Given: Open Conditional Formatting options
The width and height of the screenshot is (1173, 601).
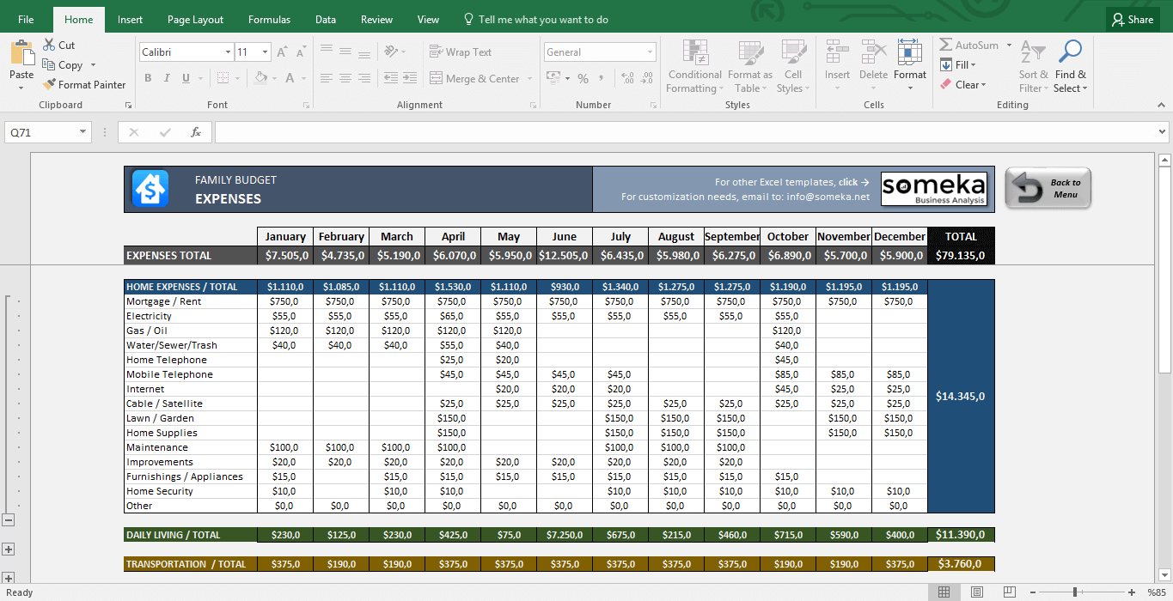Looking at the screenshot, I should [694, 64].
